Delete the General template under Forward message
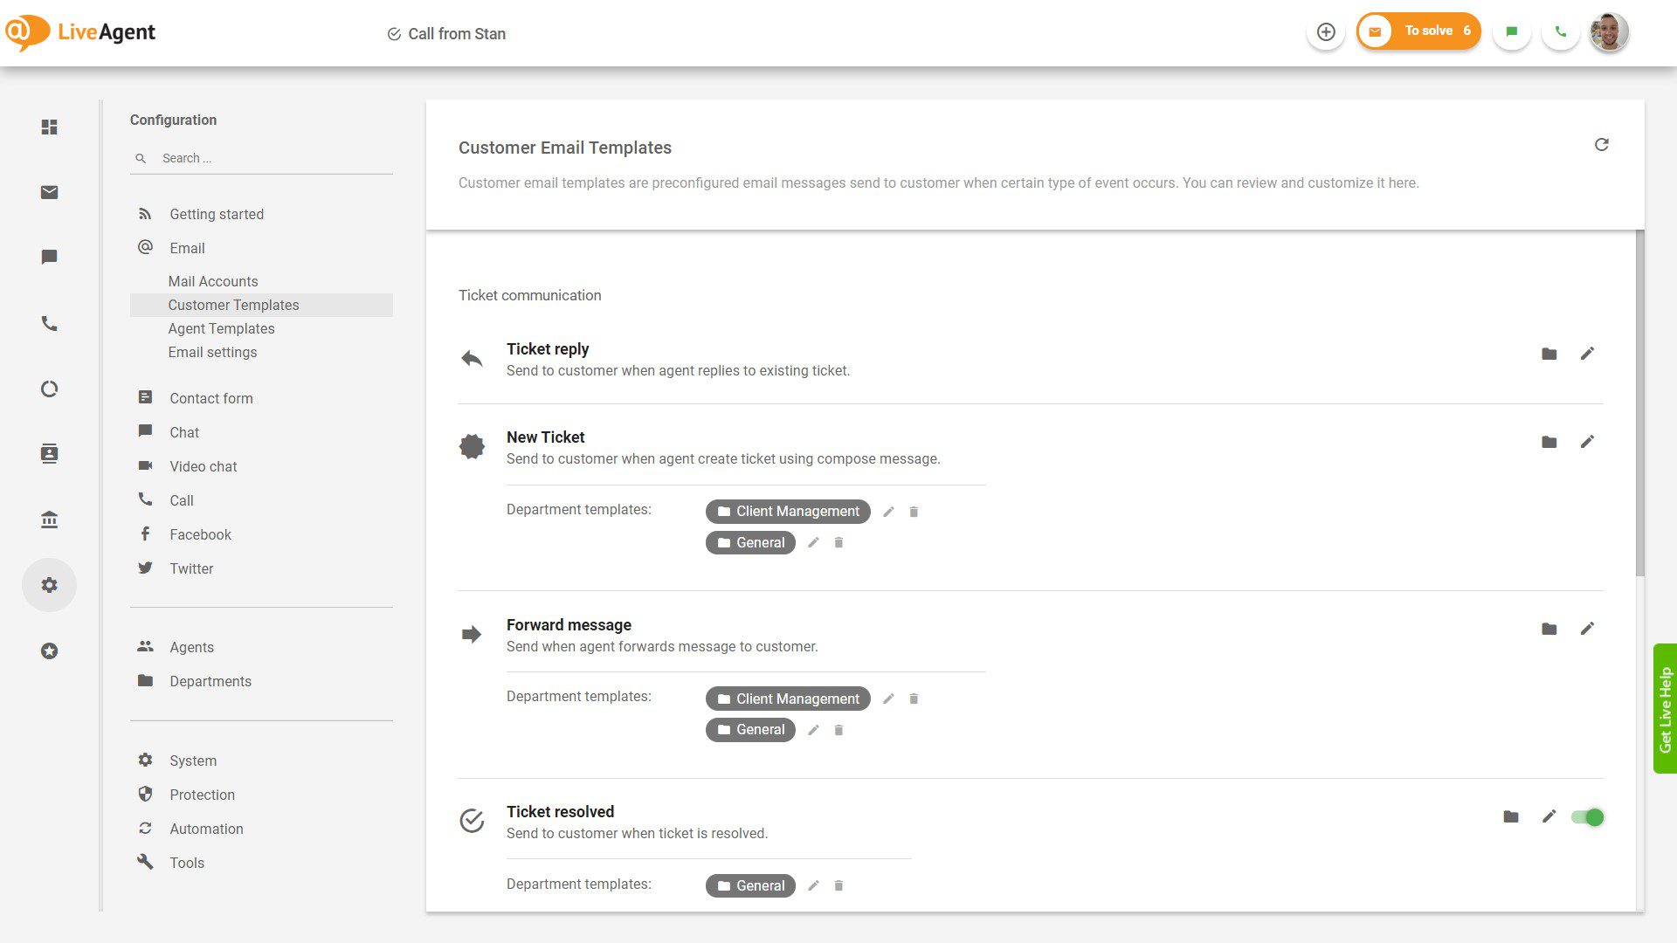The height and width of the screenshot is (943, 1677). click(x=838, y=730)
